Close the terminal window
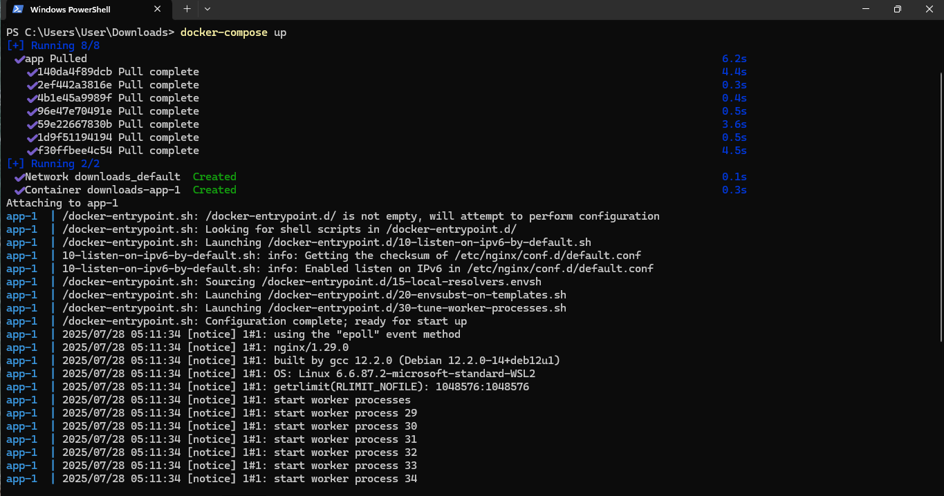The height and width of the screenshot is (496, 944). pyautogui.click(x=929, y=9)
